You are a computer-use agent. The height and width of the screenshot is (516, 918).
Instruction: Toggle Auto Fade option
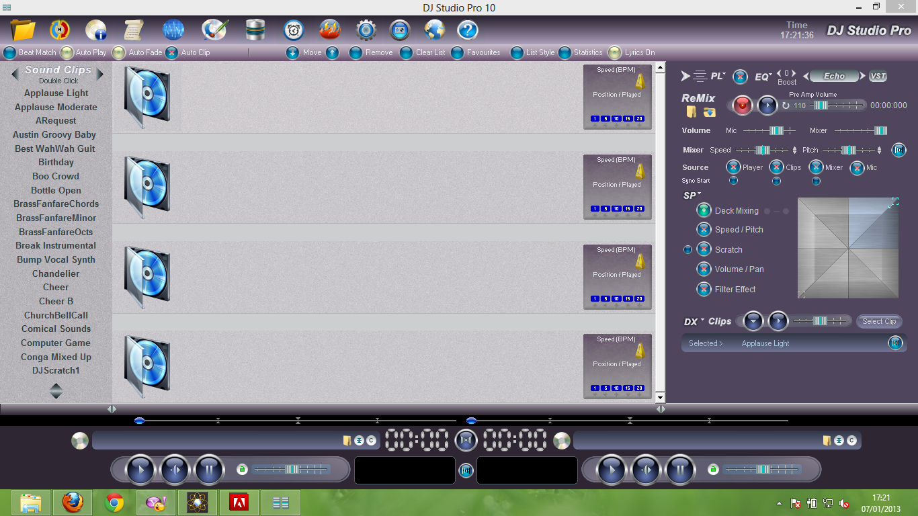119,52
